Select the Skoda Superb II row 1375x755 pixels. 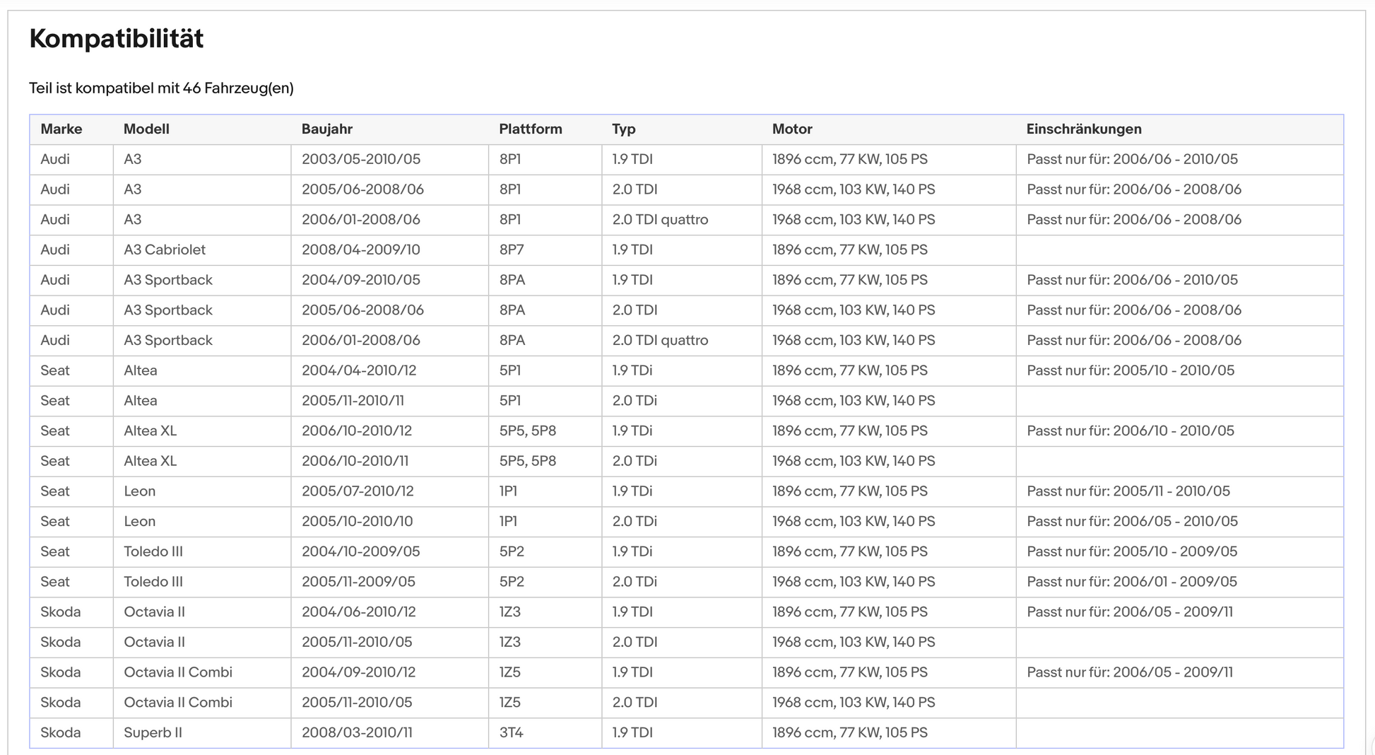(686, 733)
